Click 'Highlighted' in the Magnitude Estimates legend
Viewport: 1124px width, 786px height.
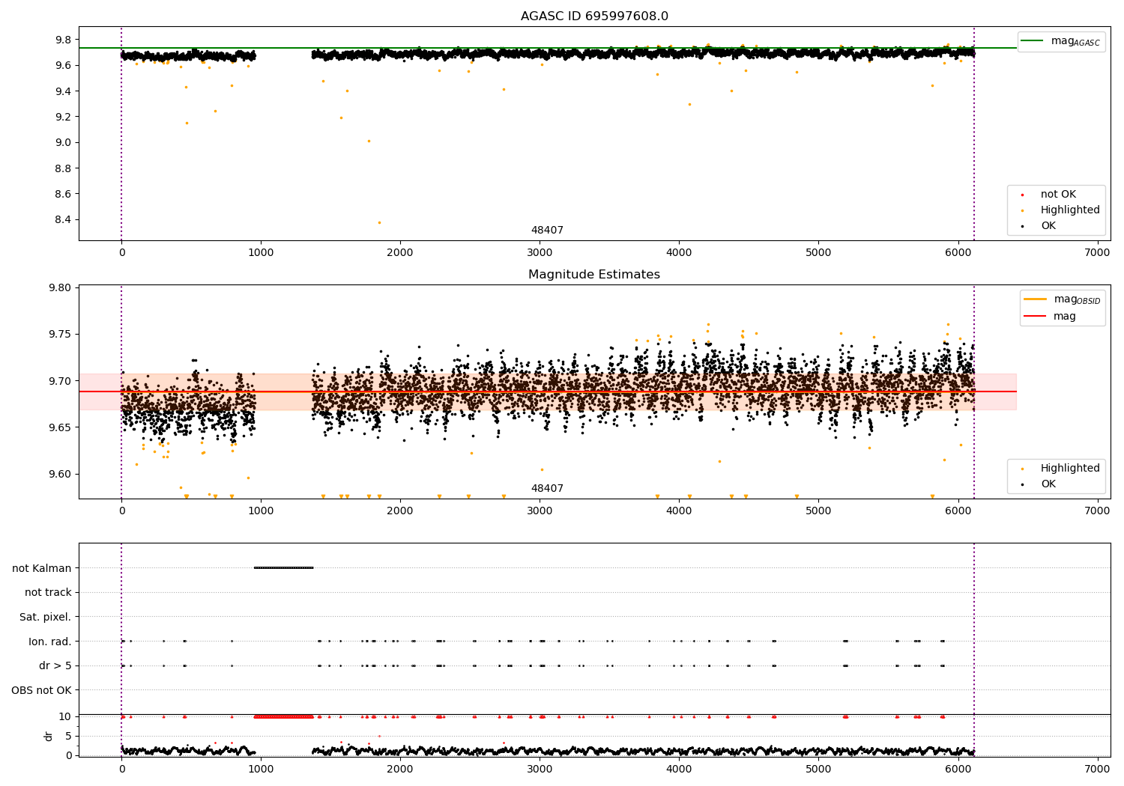click(x=1070, y=469)
